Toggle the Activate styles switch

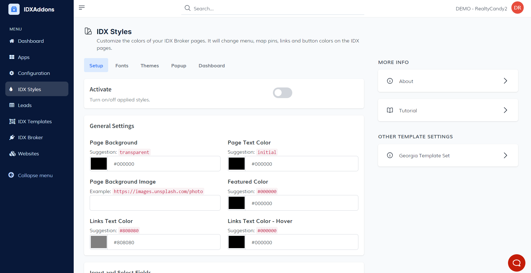click(282, 93)
